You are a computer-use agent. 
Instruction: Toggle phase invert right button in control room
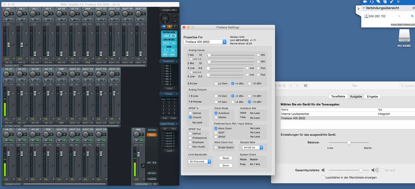point(154,163)
